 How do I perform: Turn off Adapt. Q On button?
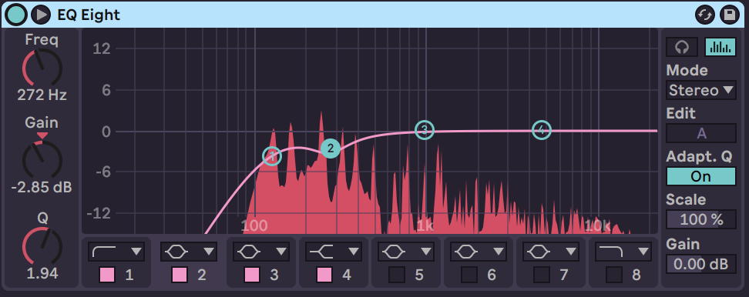pyautogui.click(x=700, y=176)
